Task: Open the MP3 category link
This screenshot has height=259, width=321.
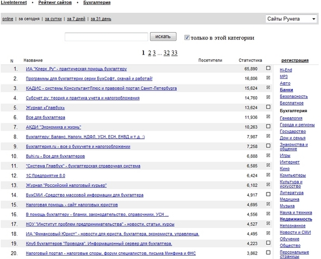Action: [x=284, y=77]
